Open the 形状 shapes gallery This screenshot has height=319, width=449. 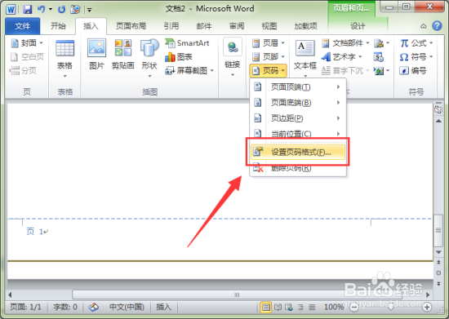pyautogui.click(x=149, y=58)
